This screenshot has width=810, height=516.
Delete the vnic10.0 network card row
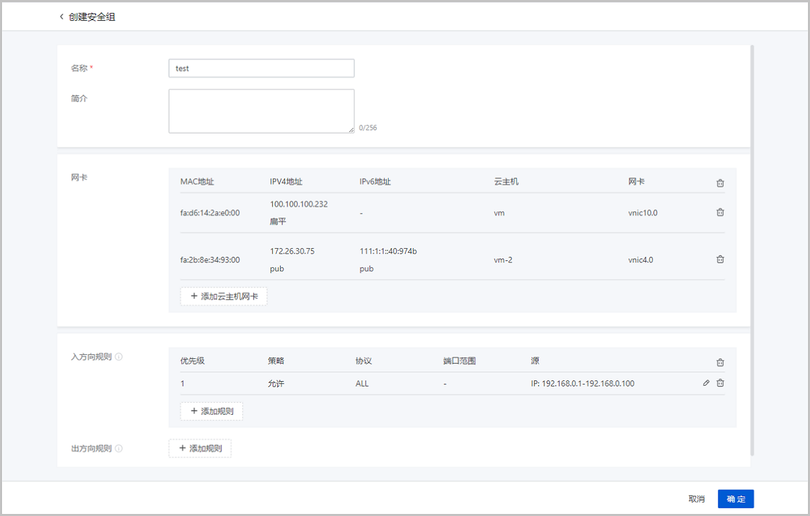pos(720,212)
